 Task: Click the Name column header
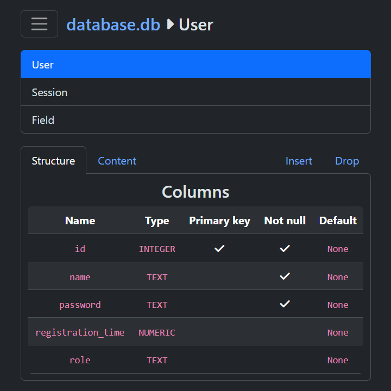pos(80,220)
